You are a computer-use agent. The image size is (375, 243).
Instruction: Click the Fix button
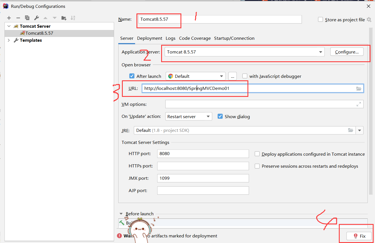(359, 236)
